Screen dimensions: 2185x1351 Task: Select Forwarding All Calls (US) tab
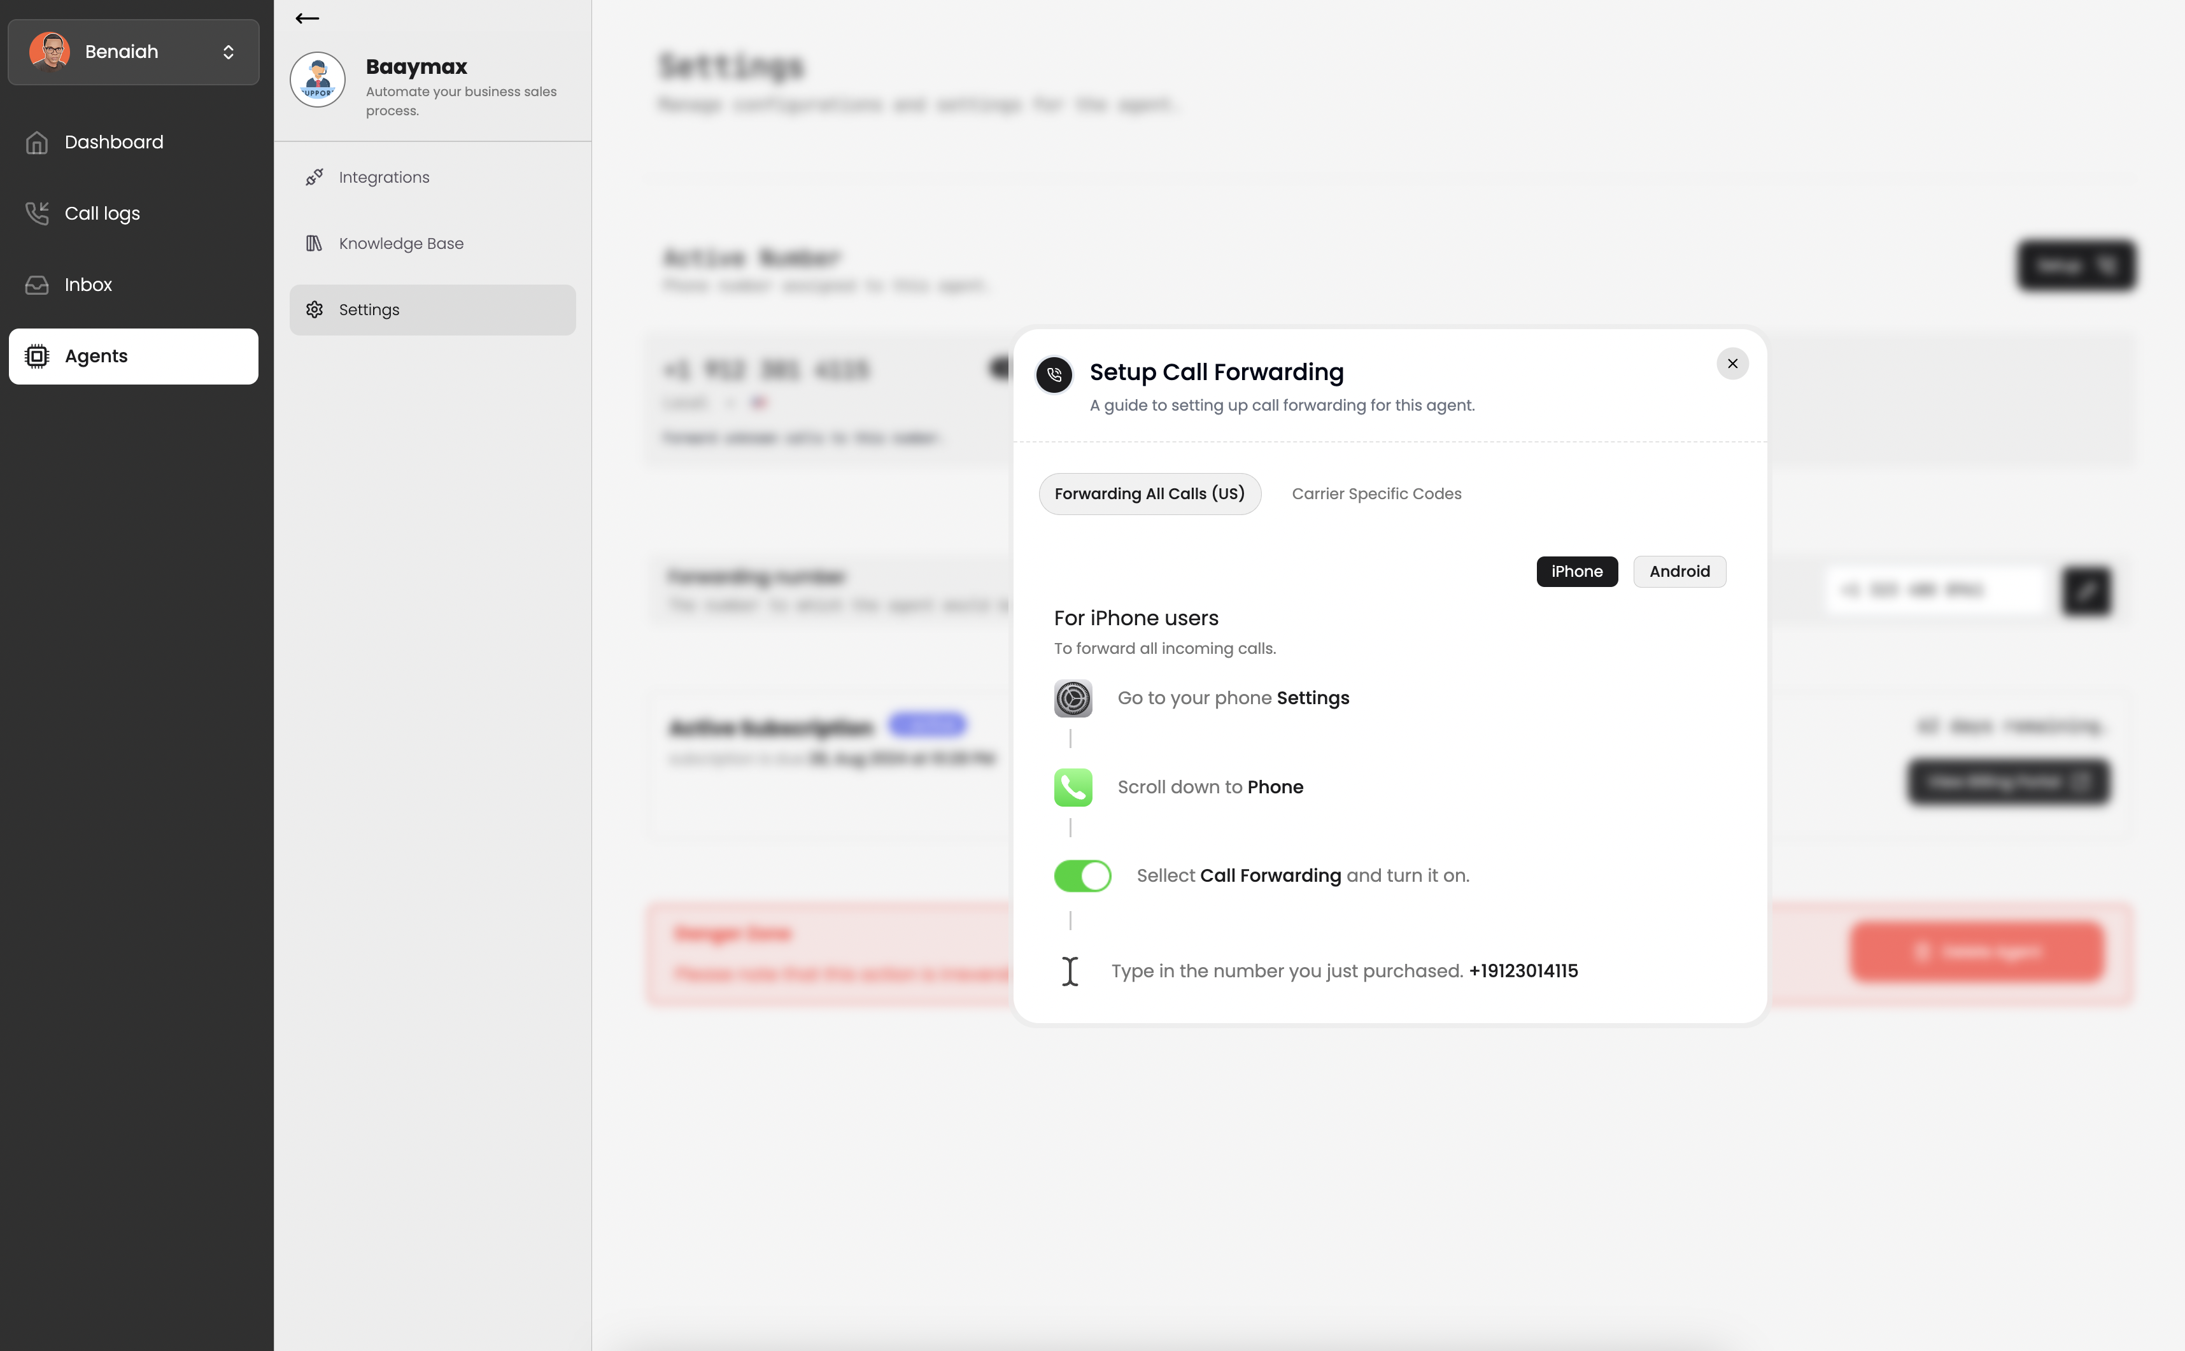click(x=1149, y=494)
